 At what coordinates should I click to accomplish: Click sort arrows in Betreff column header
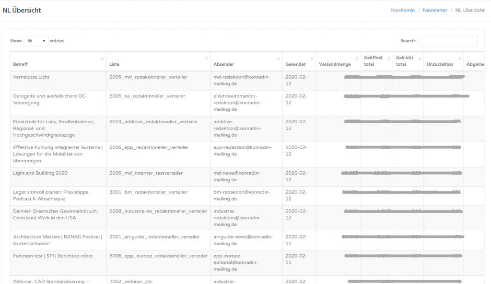pyautogui.click(x=102, y=59)
